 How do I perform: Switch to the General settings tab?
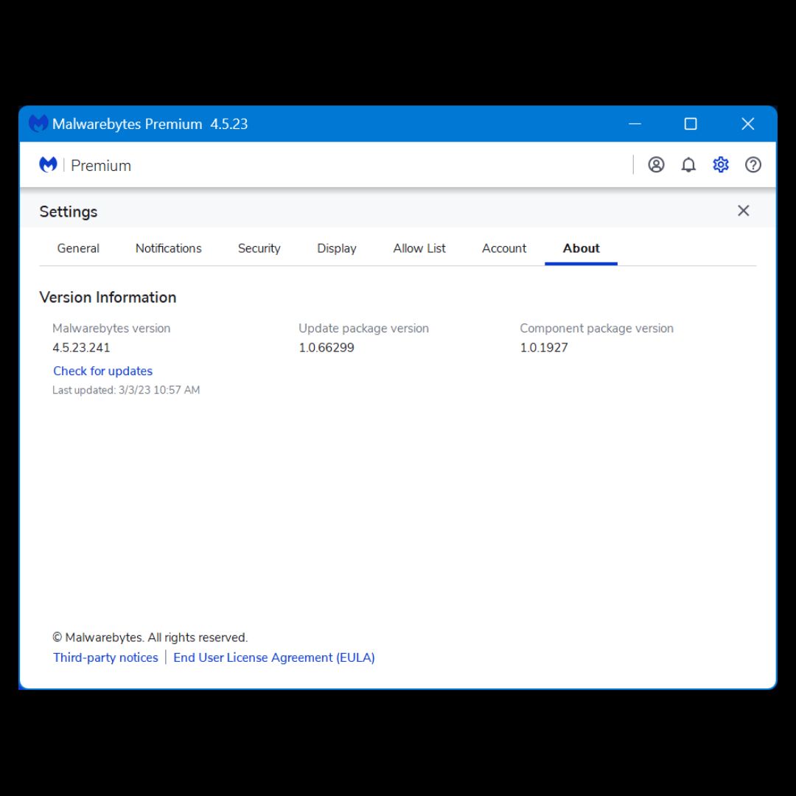(77, 248)
